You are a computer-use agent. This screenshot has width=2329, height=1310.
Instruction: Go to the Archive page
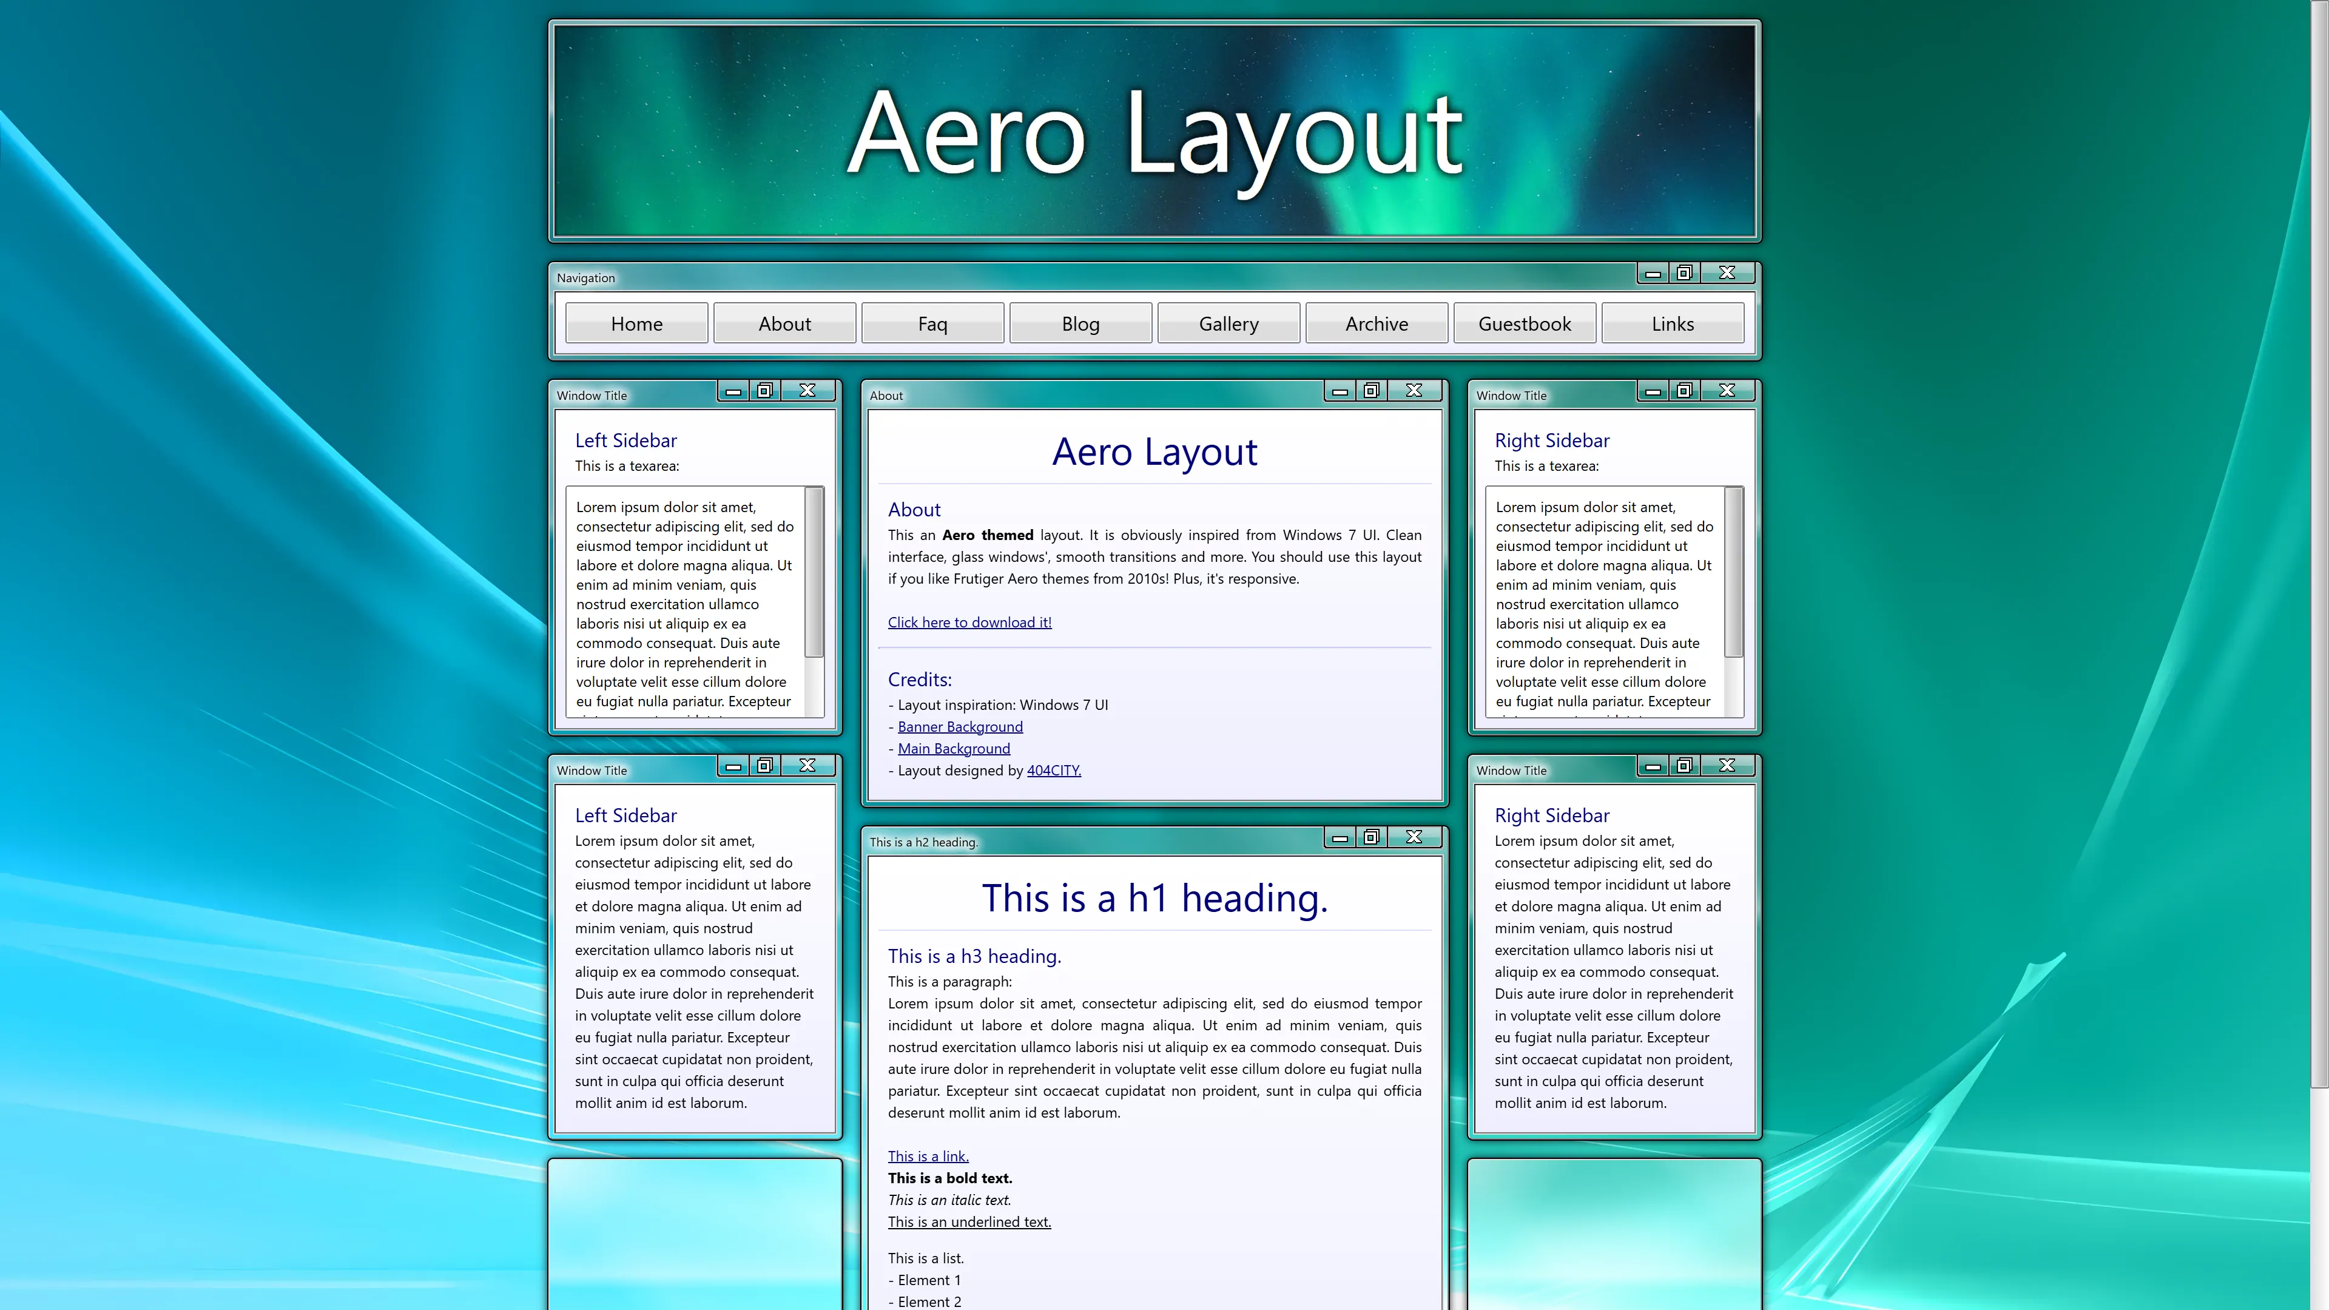tap(1376, 323)
